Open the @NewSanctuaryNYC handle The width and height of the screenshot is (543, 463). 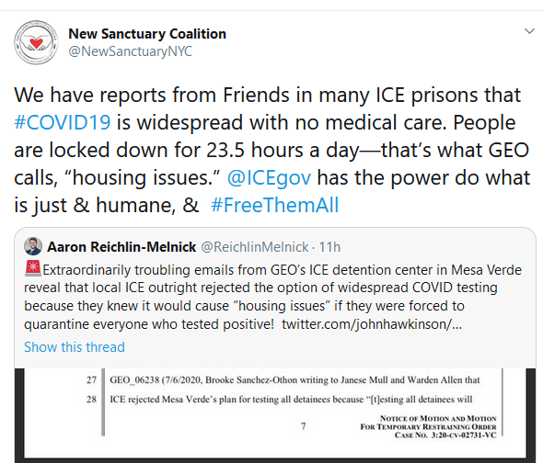(x=130, y=51)
